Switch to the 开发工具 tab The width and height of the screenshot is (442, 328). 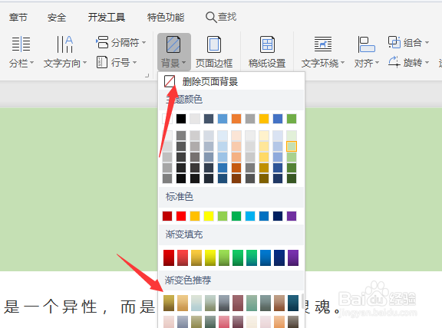tap(106, 17)
